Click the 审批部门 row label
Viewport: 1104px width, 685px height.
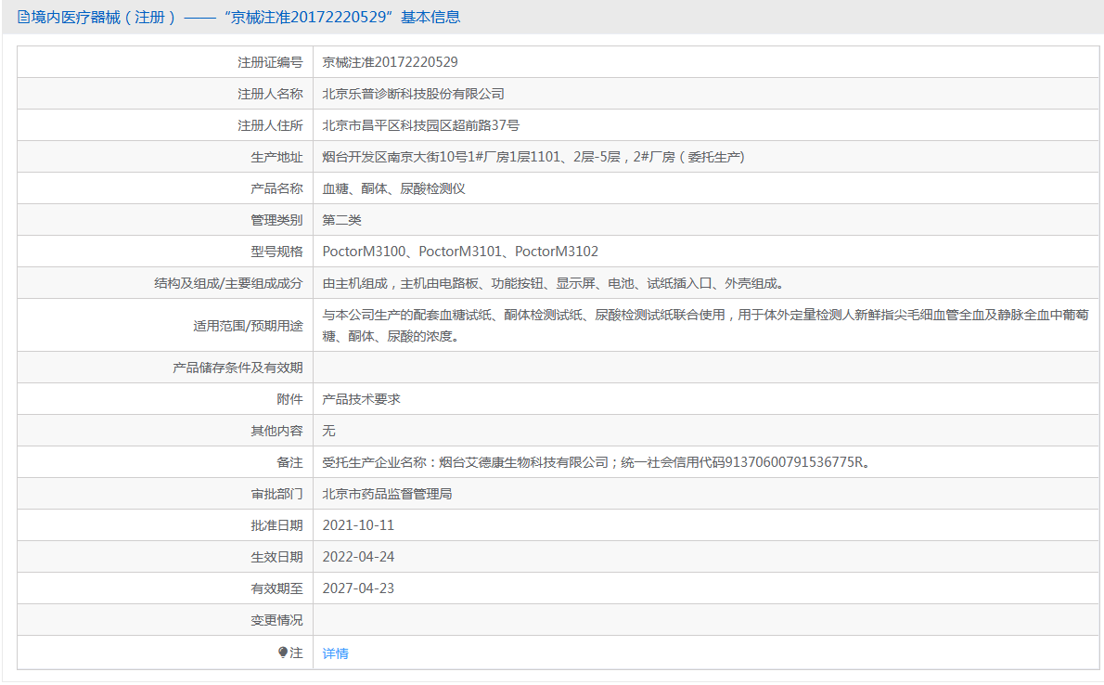pos(276,494)
